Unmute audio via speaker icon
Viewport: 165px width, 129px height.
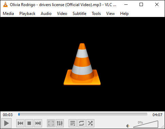(x=128, y=126)
